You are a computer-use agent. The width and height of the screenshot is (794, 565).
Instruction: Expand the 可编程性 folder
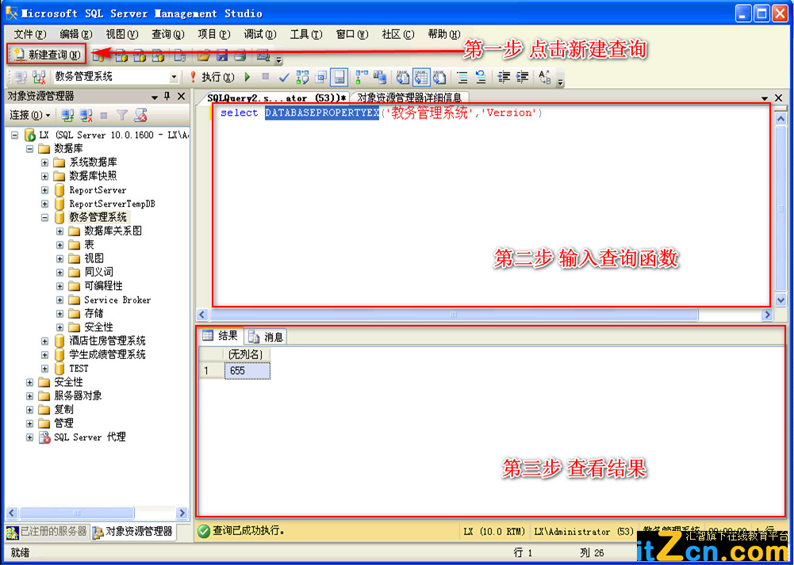tap(59, 286)
